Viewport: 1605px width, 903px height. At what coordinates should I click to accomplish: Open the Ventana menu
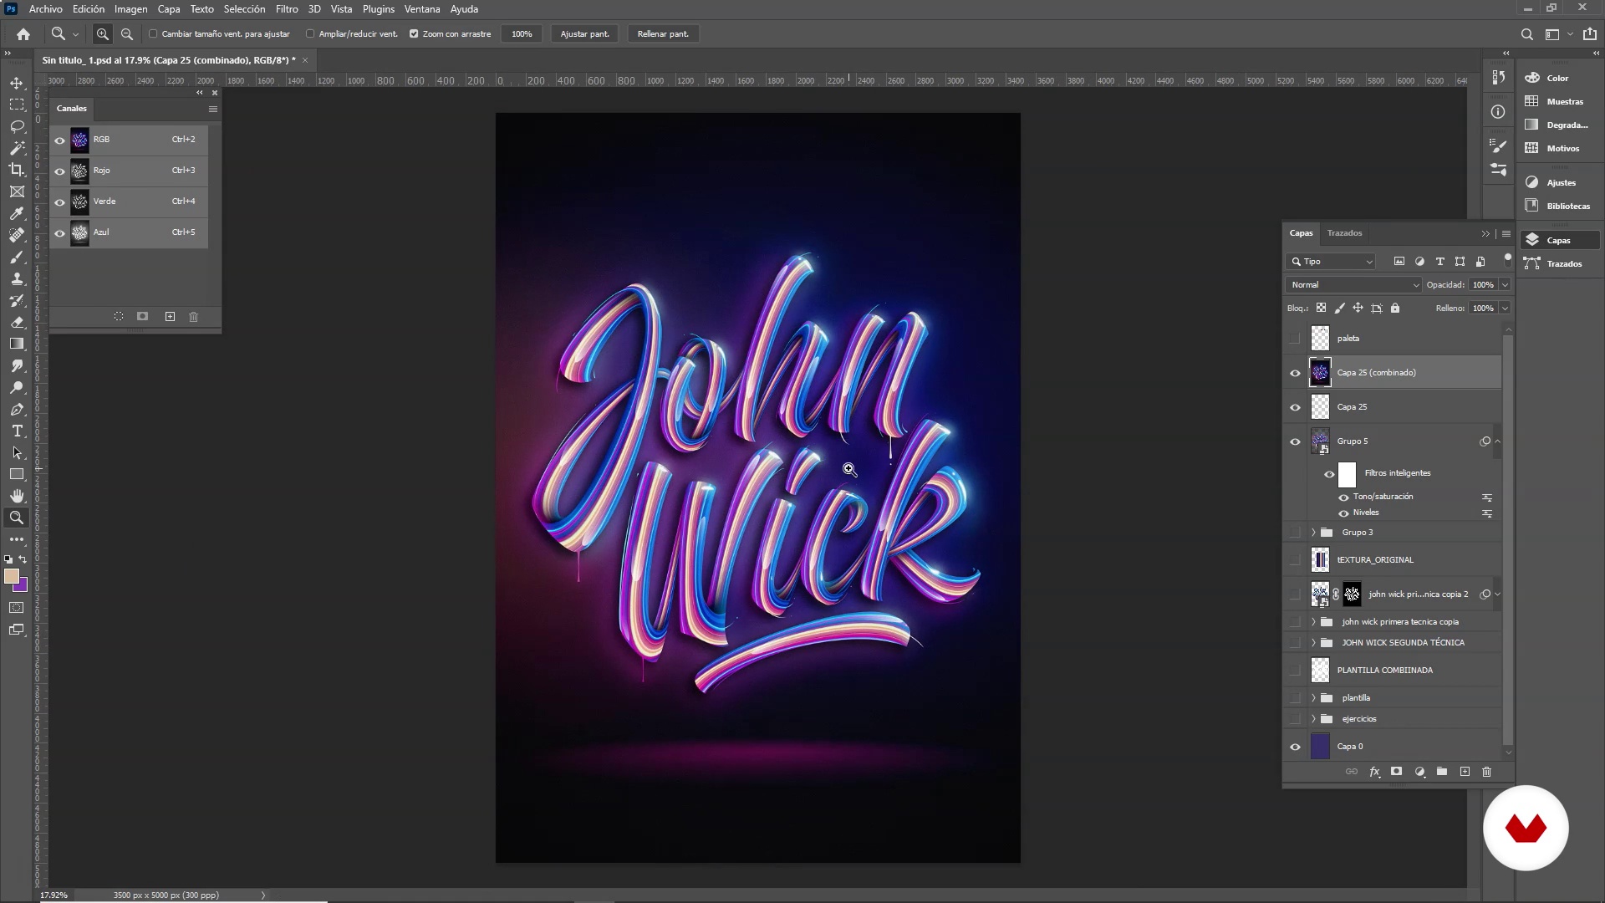pos(422,9)
